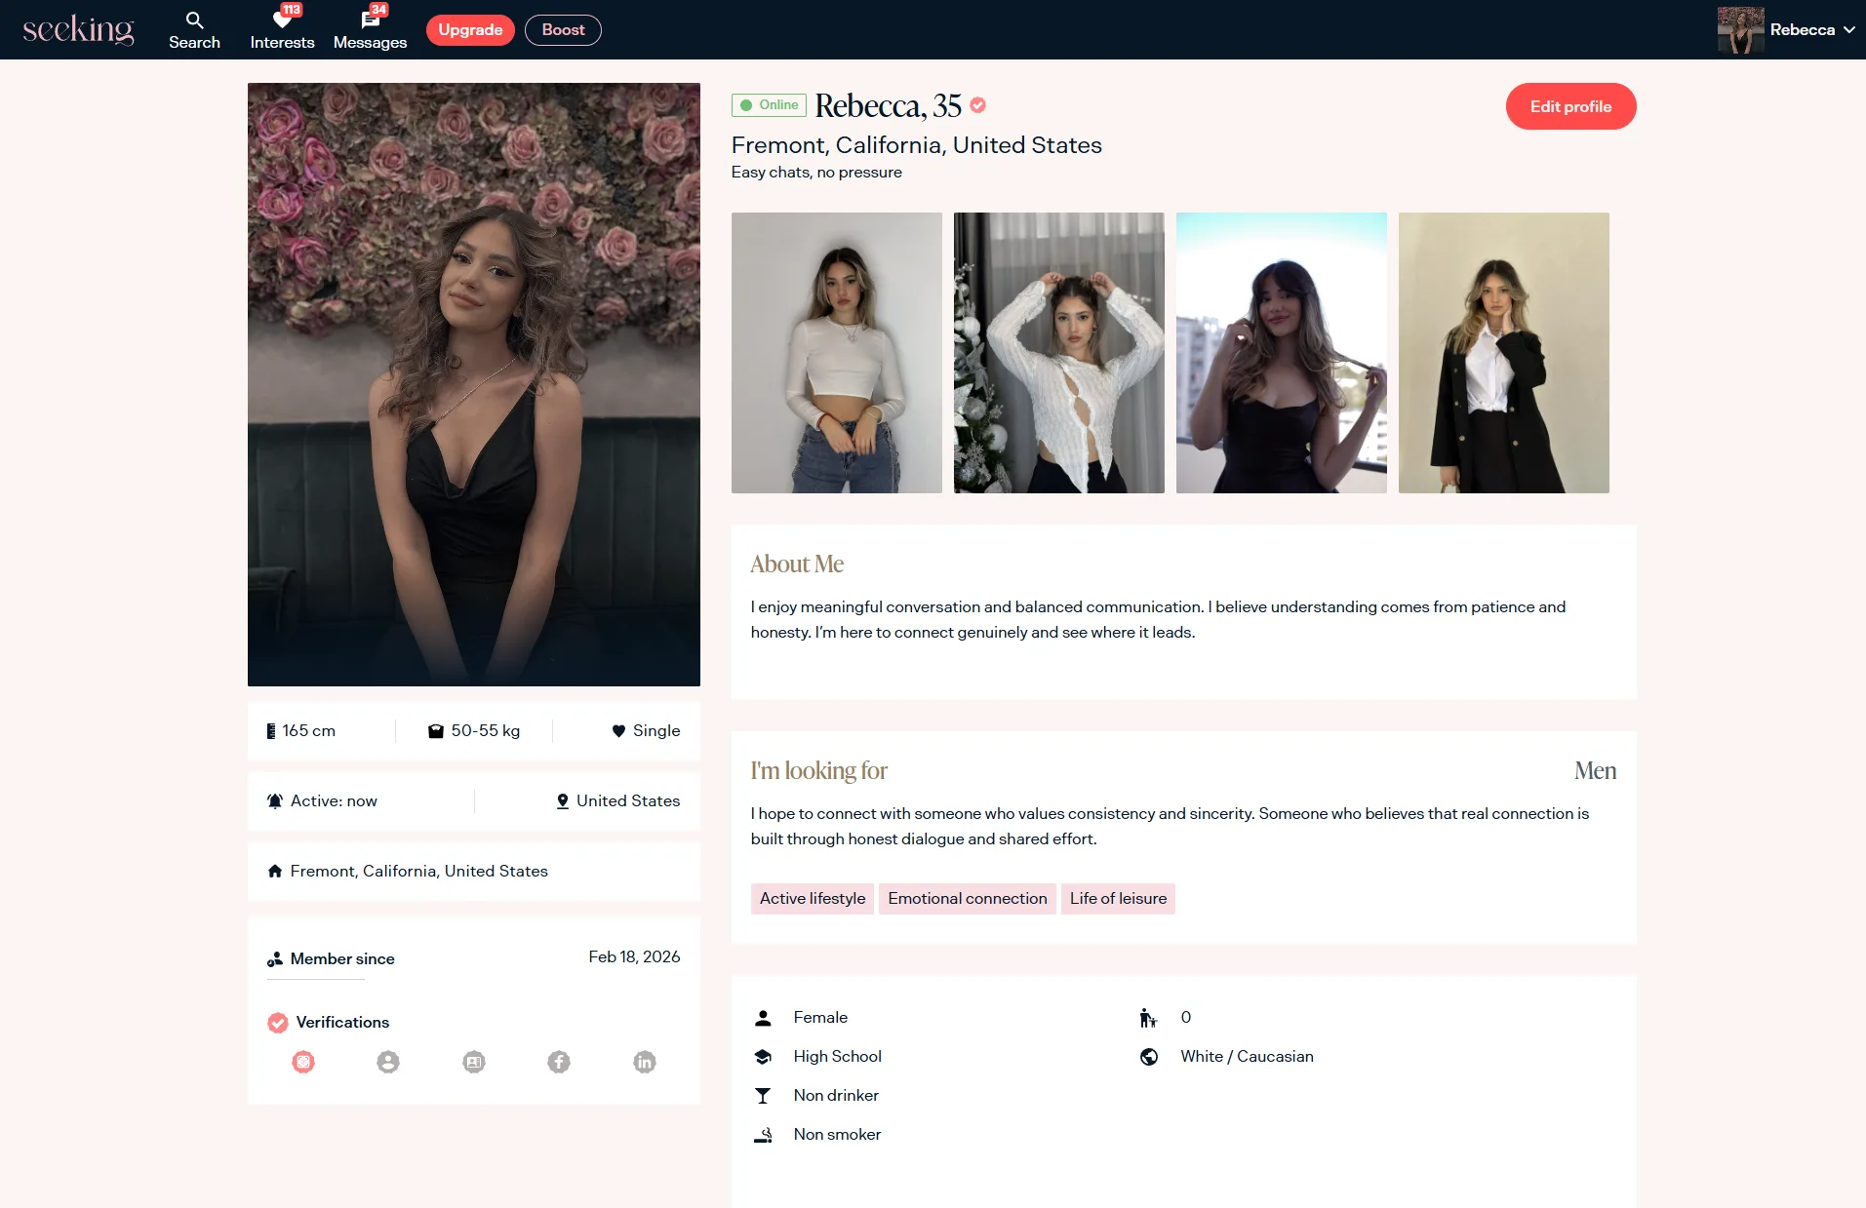Screen dimensions: 1866x1208
Task: Open the main rose wall profile photo
Action: 474,384
